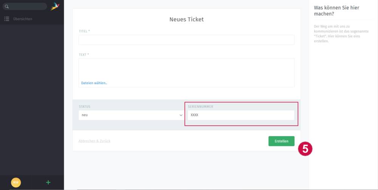Click the magnifier icon in the search bar
The height and width of the screenshot is (190, 378).
[6, 6]
